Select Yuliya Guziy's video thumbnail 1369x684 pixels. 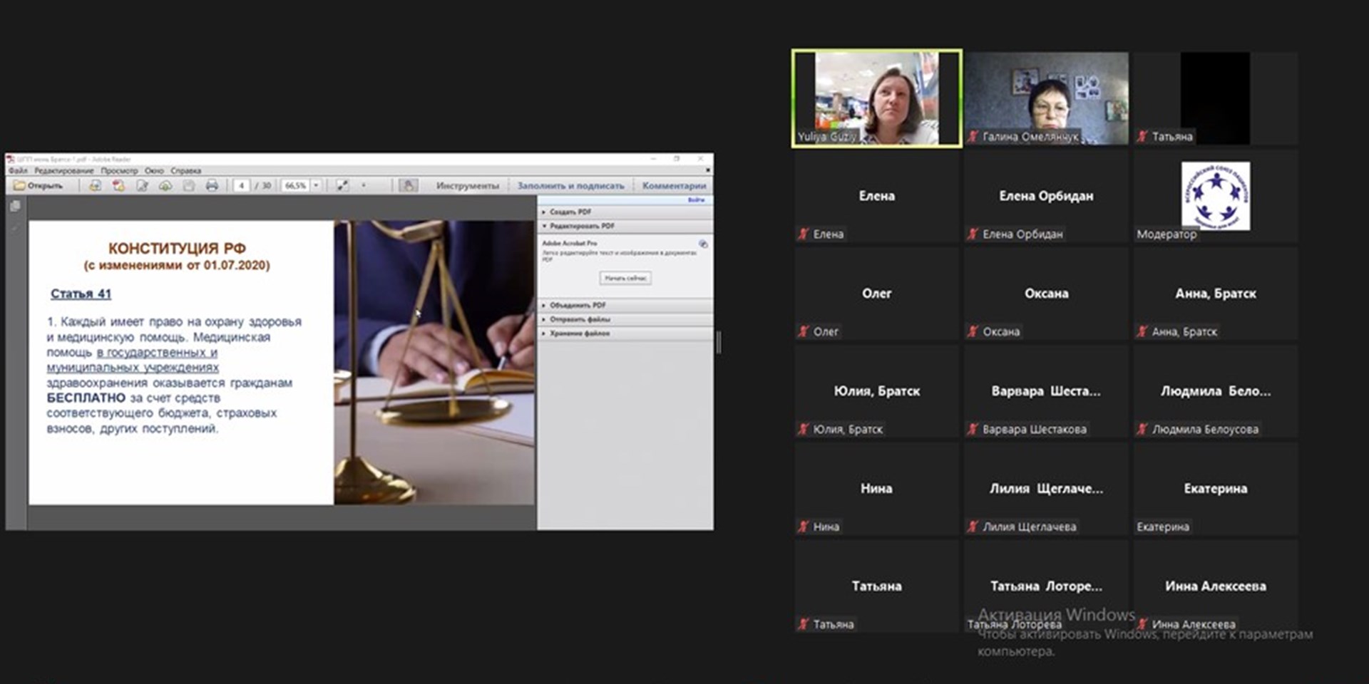click(x=876, y=98)
